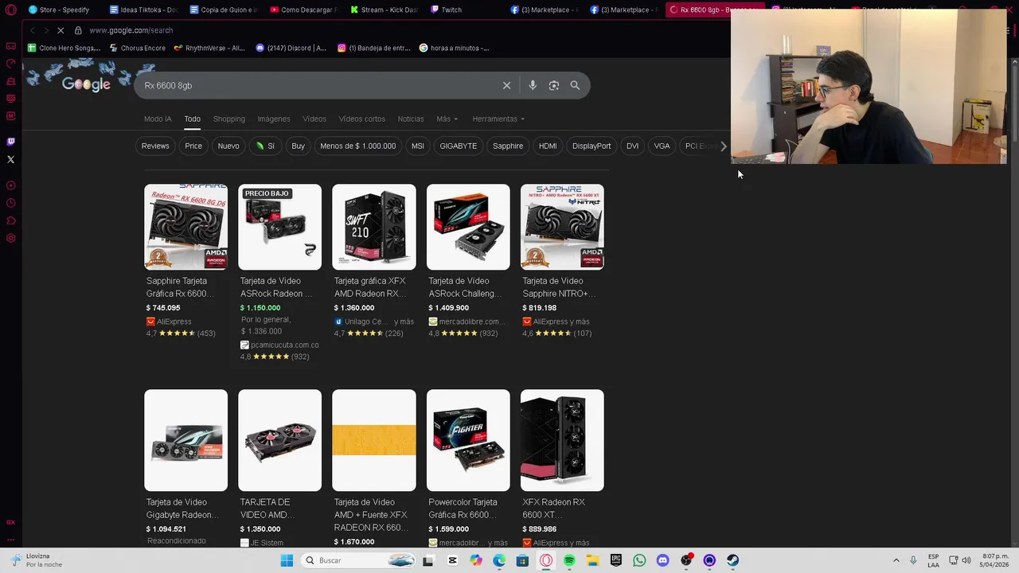Apply the Reviews filter chip

(x=155, y=146)
